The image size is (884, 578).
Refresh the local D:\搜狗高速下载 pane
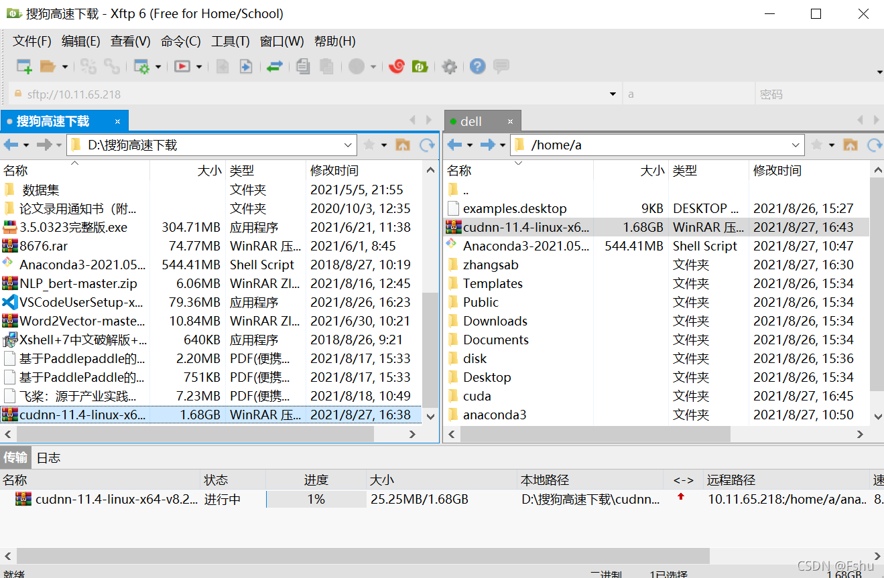click(x=427, y=145)
